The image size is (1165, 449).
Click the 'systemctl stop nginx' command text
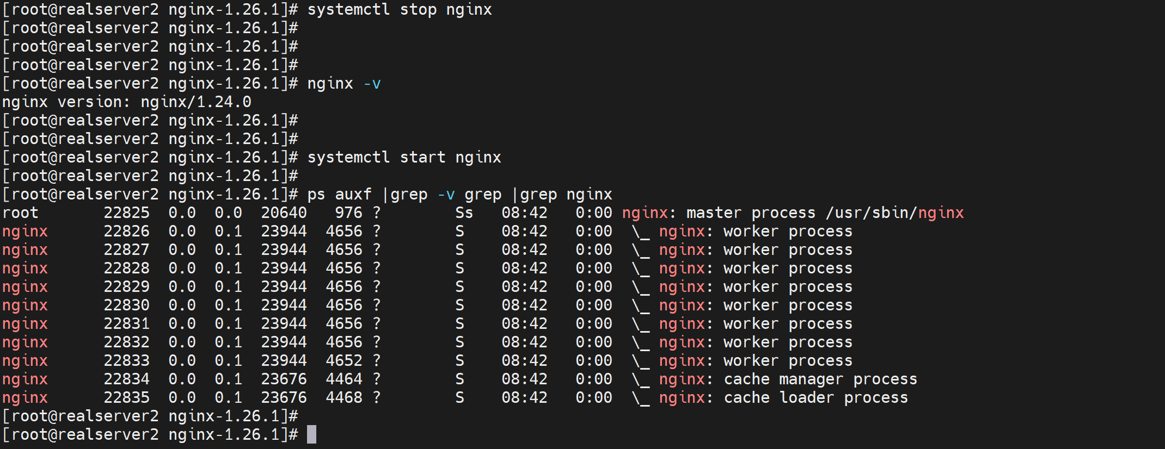(399, 10)
